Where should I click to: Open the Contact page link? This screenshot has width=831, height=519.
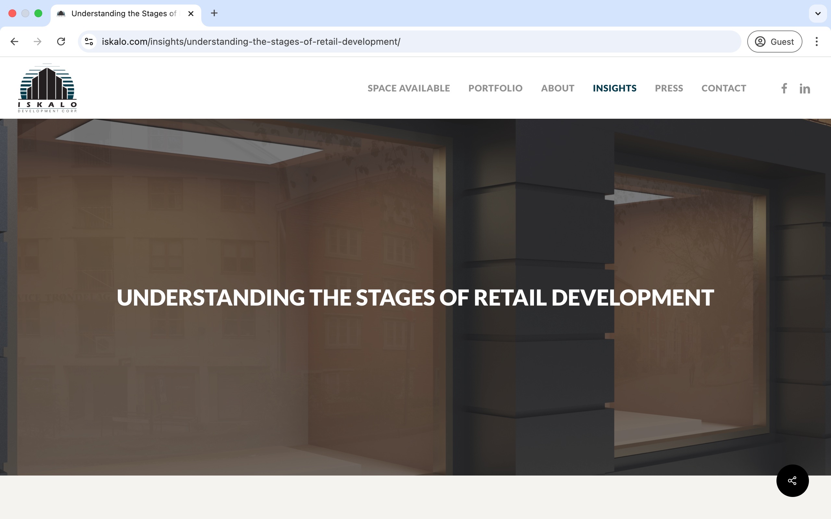coord(724,88)
